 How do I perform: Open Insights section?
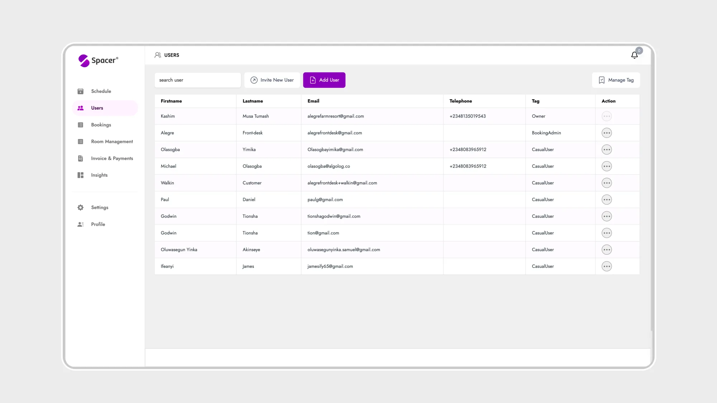point(105,175)
